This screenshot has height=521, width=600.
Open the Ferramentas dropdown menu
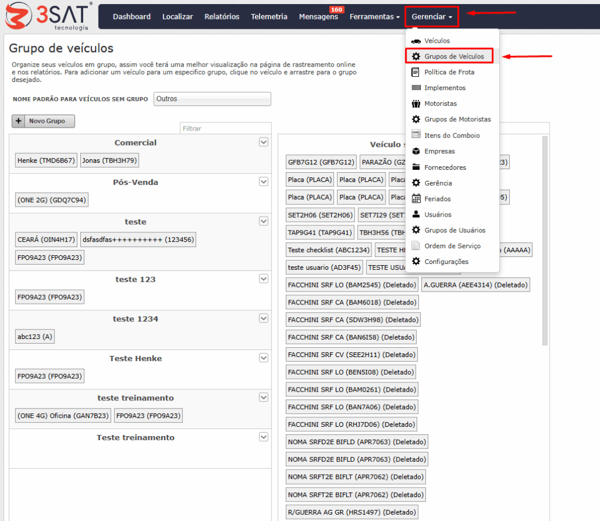[x=374, y=16]
